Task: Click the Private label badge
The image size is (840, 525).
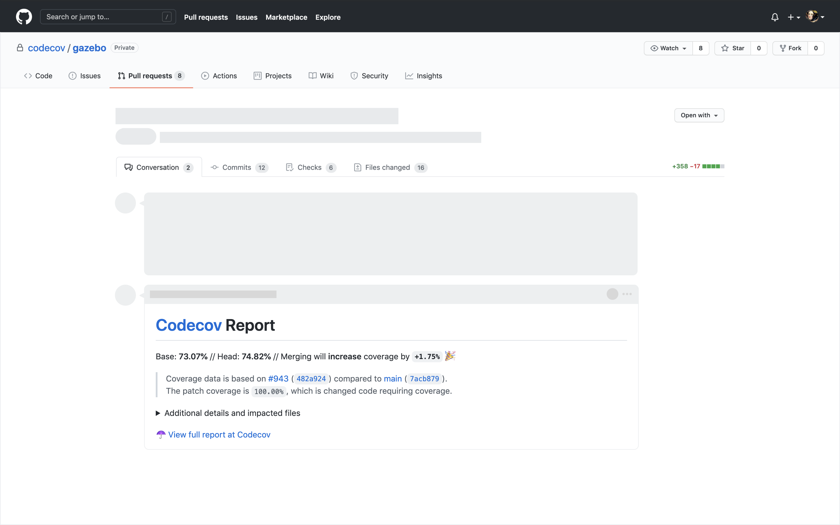Action: [x=124, y=48]
